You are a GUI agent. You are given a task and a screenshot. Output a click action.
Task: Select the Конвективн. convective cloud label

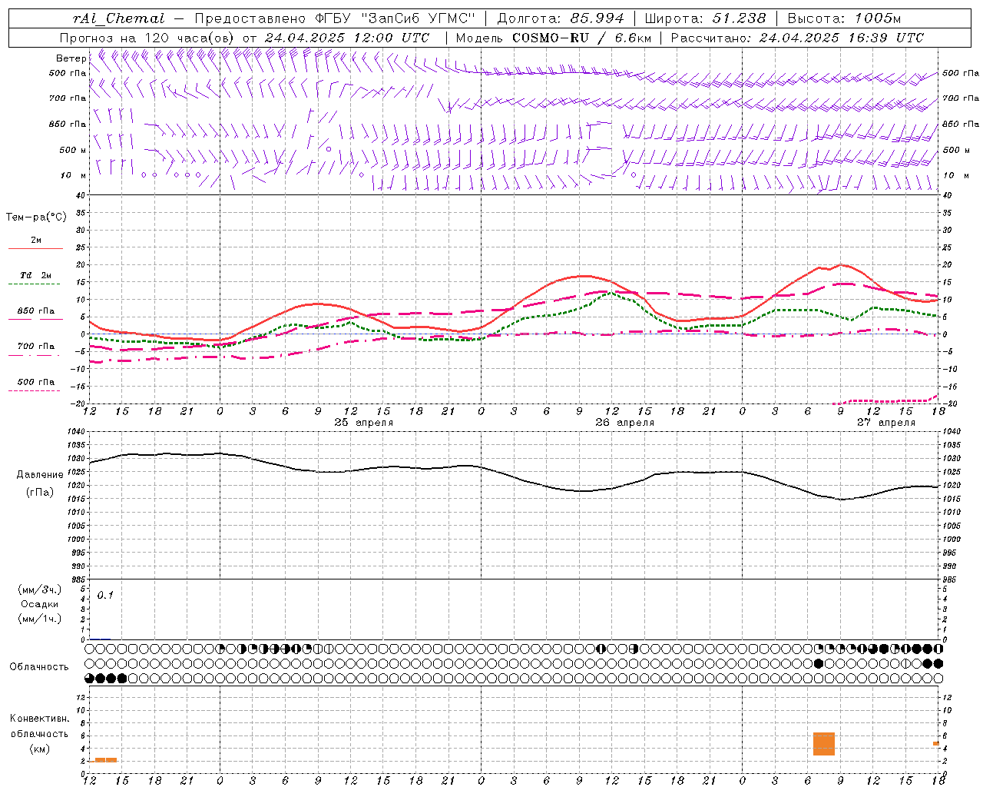40,719
